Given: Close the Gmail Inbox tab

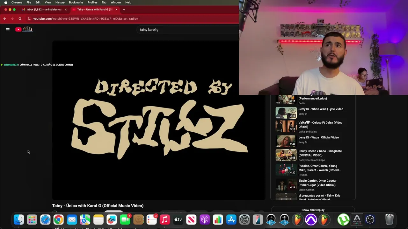Looking at the screenshot, I should click(66, 10).
